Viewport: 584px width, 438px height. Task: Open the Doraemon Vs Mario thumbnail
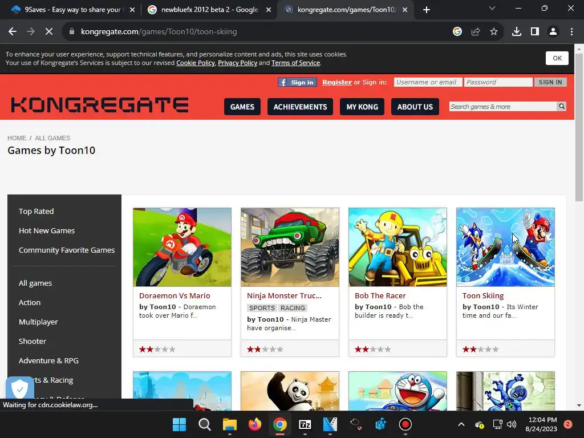click(182, 248)
